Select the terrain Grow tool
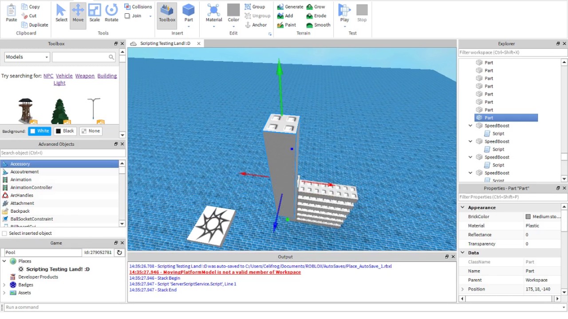The height and width of the screenshot is (319, 568). click(x=316, y=7)
